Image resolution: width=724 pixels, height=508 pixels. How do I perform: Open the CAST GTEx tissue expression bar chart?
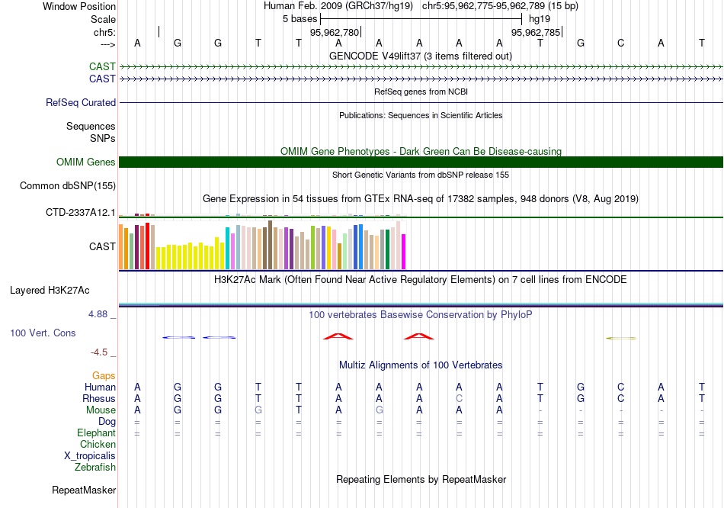point(262,245)
